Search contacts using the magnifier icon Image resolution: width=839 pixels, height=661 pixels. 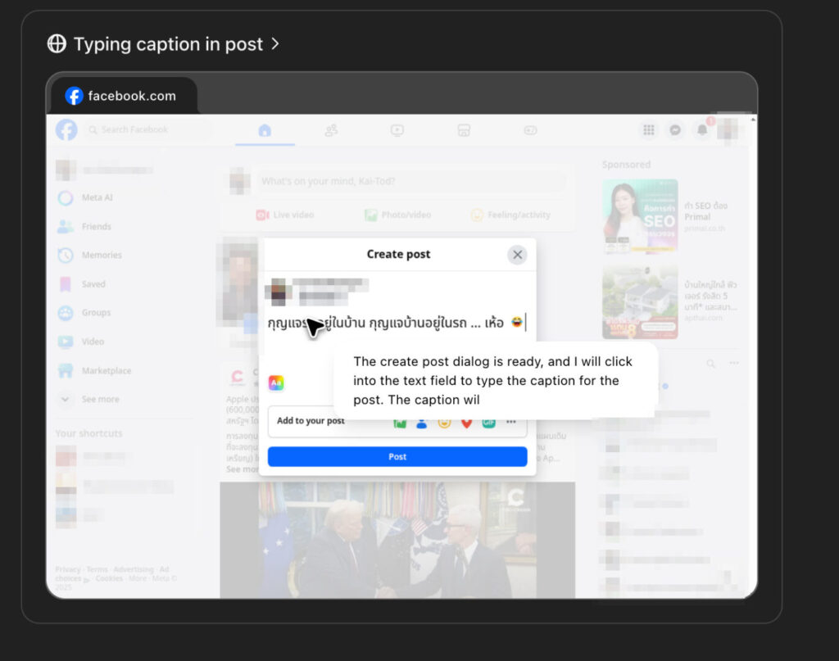[x=710, y=364]
